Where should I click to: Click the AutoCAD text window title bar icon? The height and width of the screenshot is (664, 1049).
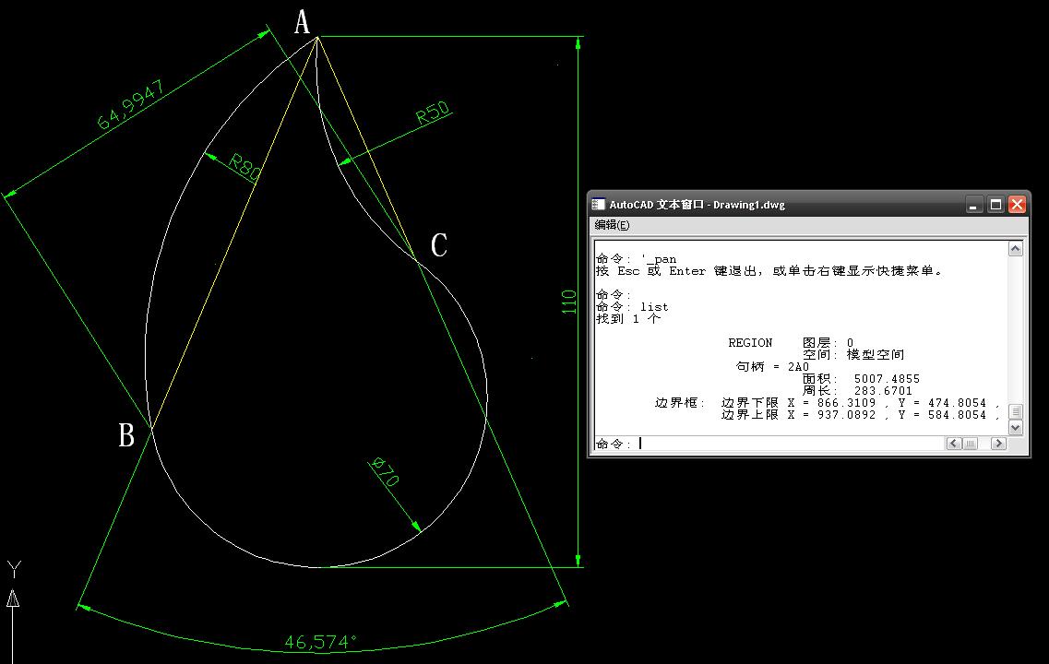(599, 205)
